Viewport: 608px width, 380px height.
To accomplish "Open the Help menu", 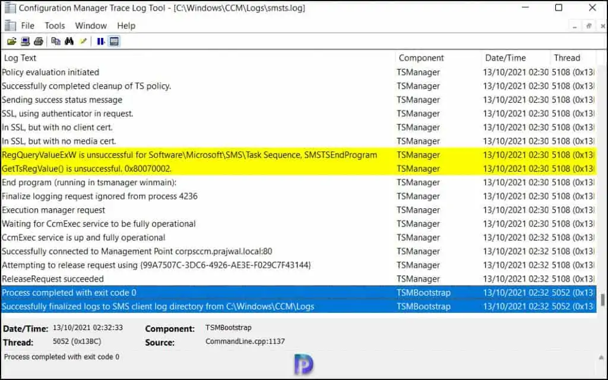I will coord(126,26).
